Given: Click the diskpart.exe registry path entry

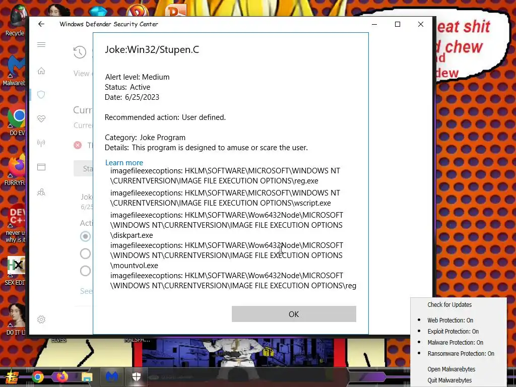Looking at the screenshot, I should pos(227,225).
